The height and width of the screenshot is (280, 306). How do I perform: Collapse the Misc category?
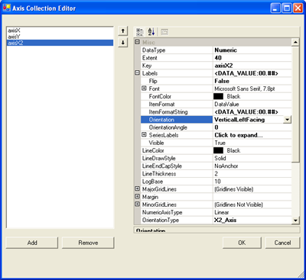(x=137, y=42)
